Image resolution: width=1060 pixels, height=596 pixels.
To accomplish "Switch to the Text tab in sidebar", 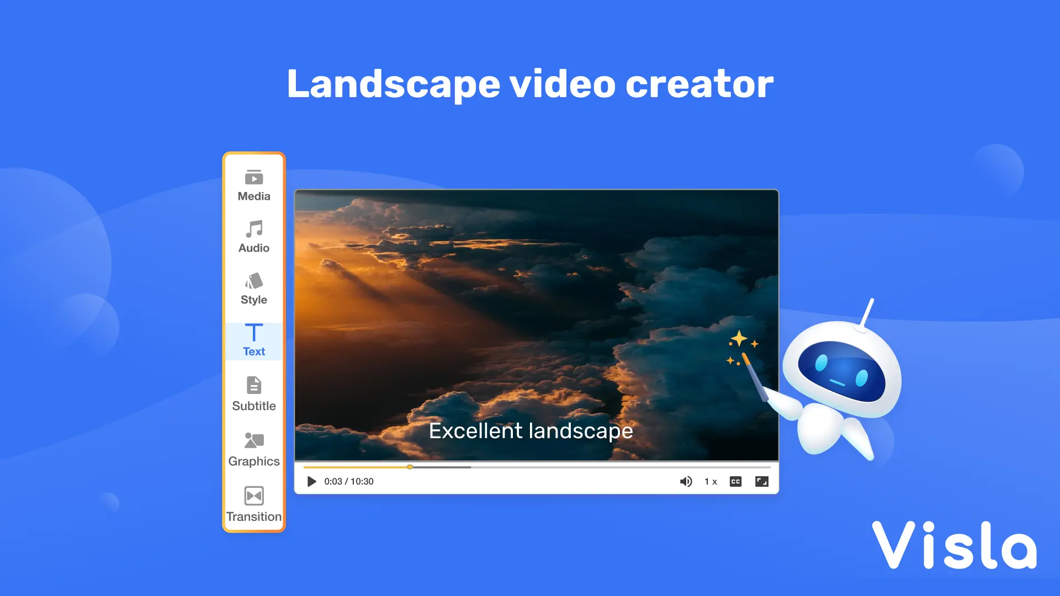I will (253, 340).
